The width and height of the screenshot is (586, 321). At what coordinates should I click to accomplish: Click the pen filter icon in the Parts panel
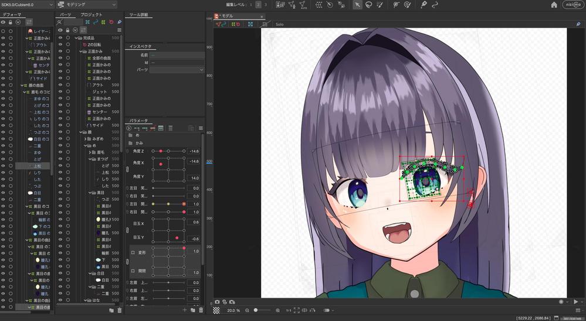click(119, 22)
